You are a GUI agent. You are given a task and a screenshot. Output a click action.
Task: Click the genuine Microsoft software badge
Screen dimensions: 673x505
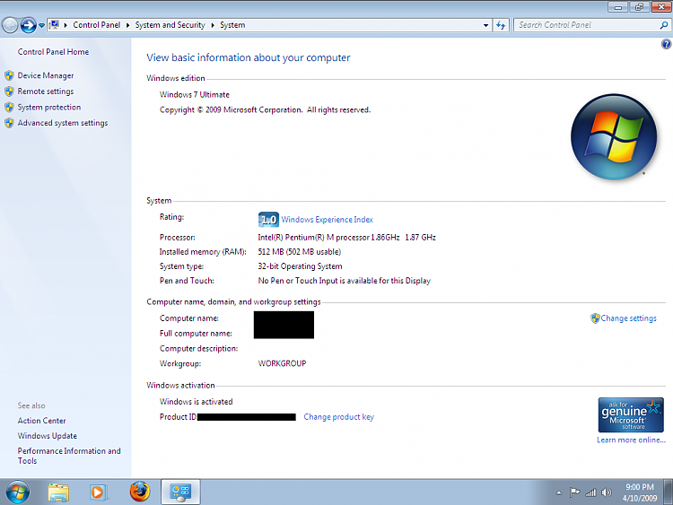(631, 415)
